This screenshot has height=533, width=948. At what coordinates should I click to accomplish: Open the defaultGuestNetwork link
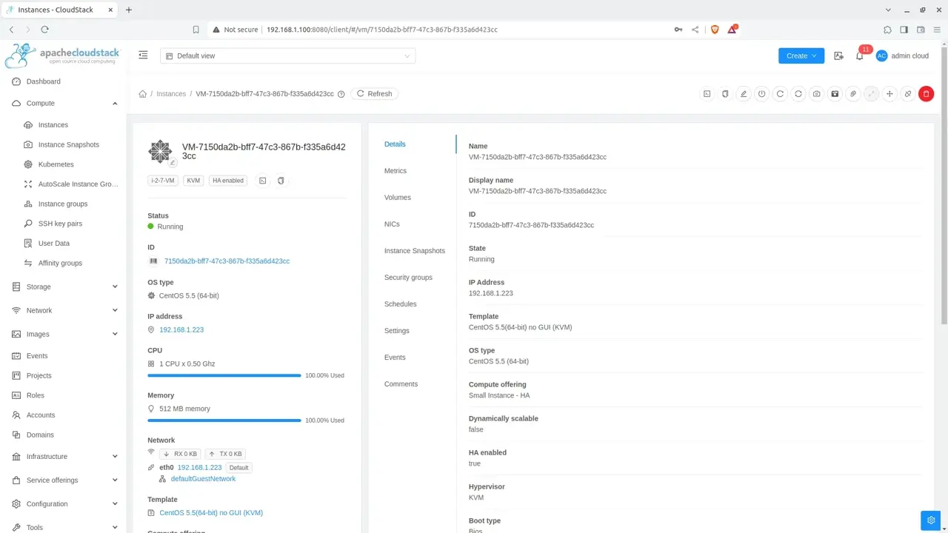click(203, 479)
